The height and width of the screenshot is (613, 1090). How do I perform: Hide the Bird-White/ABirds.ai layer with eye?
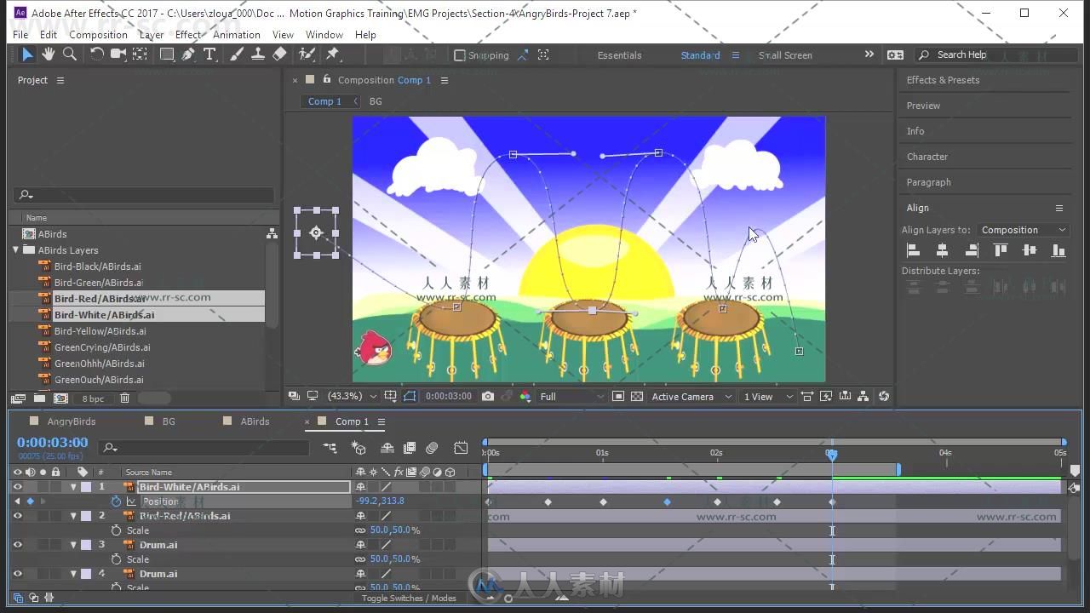17,487
